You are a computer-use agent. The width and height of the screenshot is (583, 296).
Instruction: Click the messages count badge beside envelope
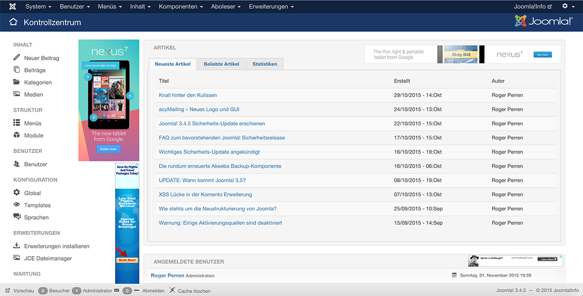[127, 291]
